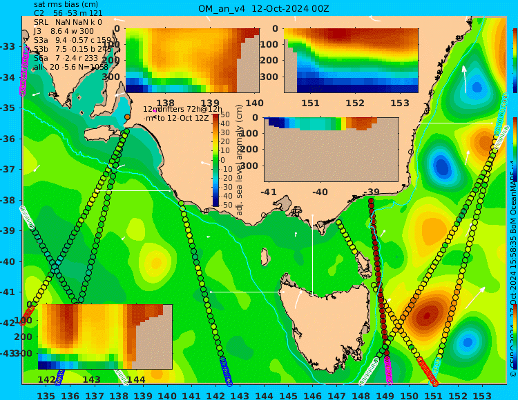Open the depth section inset spanning -41 to -39
The height and width of the screenshot is (400, 518).
331,150
